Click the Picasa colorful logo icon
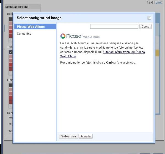This screenshot has width=165, height=154. click(x=63, y=36)
